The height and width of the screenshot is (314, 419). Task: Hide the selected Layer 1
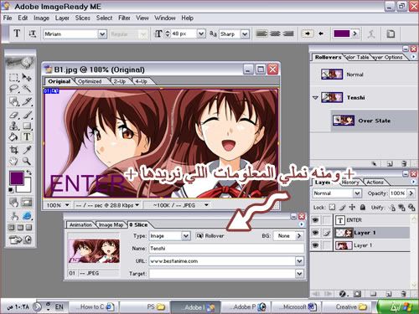[315, 233]
